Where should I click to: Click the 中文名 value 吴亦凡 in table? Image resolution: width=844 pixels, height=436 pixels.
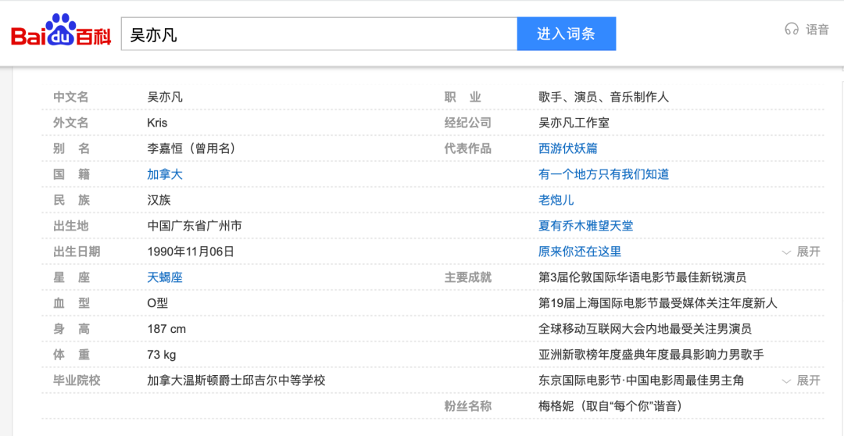[x=165, y=97]
